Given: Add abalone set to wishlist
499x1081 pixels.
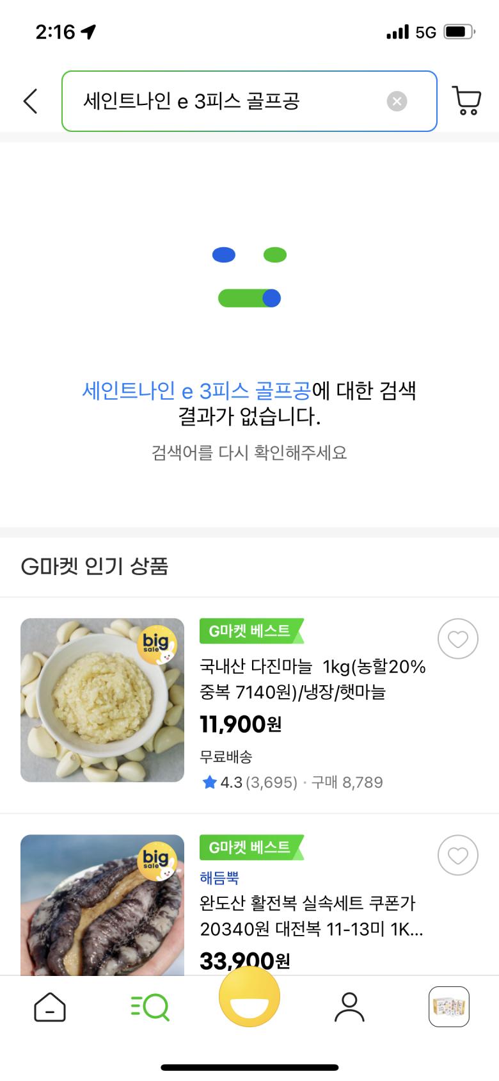Looking at the screenshot, I should coord(457,855).
